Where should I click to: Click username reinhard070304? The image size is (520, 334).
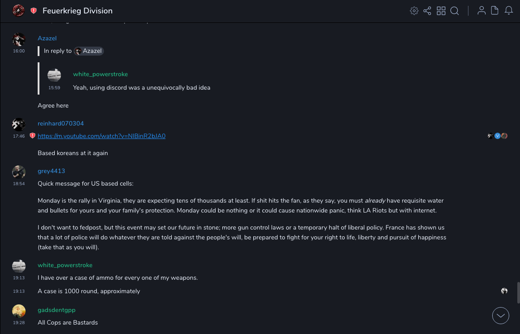coord(61,123)
